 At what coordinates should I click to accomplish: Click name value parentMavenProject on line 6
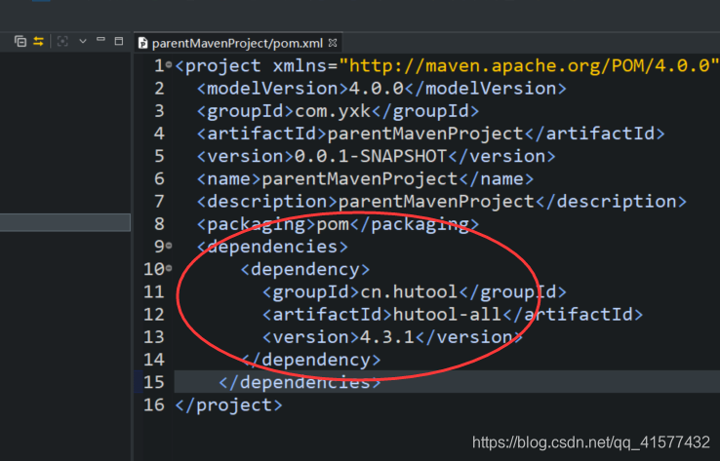[x=360, y=179]
